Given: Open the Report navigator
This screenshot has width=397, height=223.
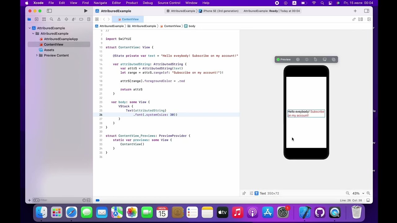Looking at the screenshot, I should 89,19.
